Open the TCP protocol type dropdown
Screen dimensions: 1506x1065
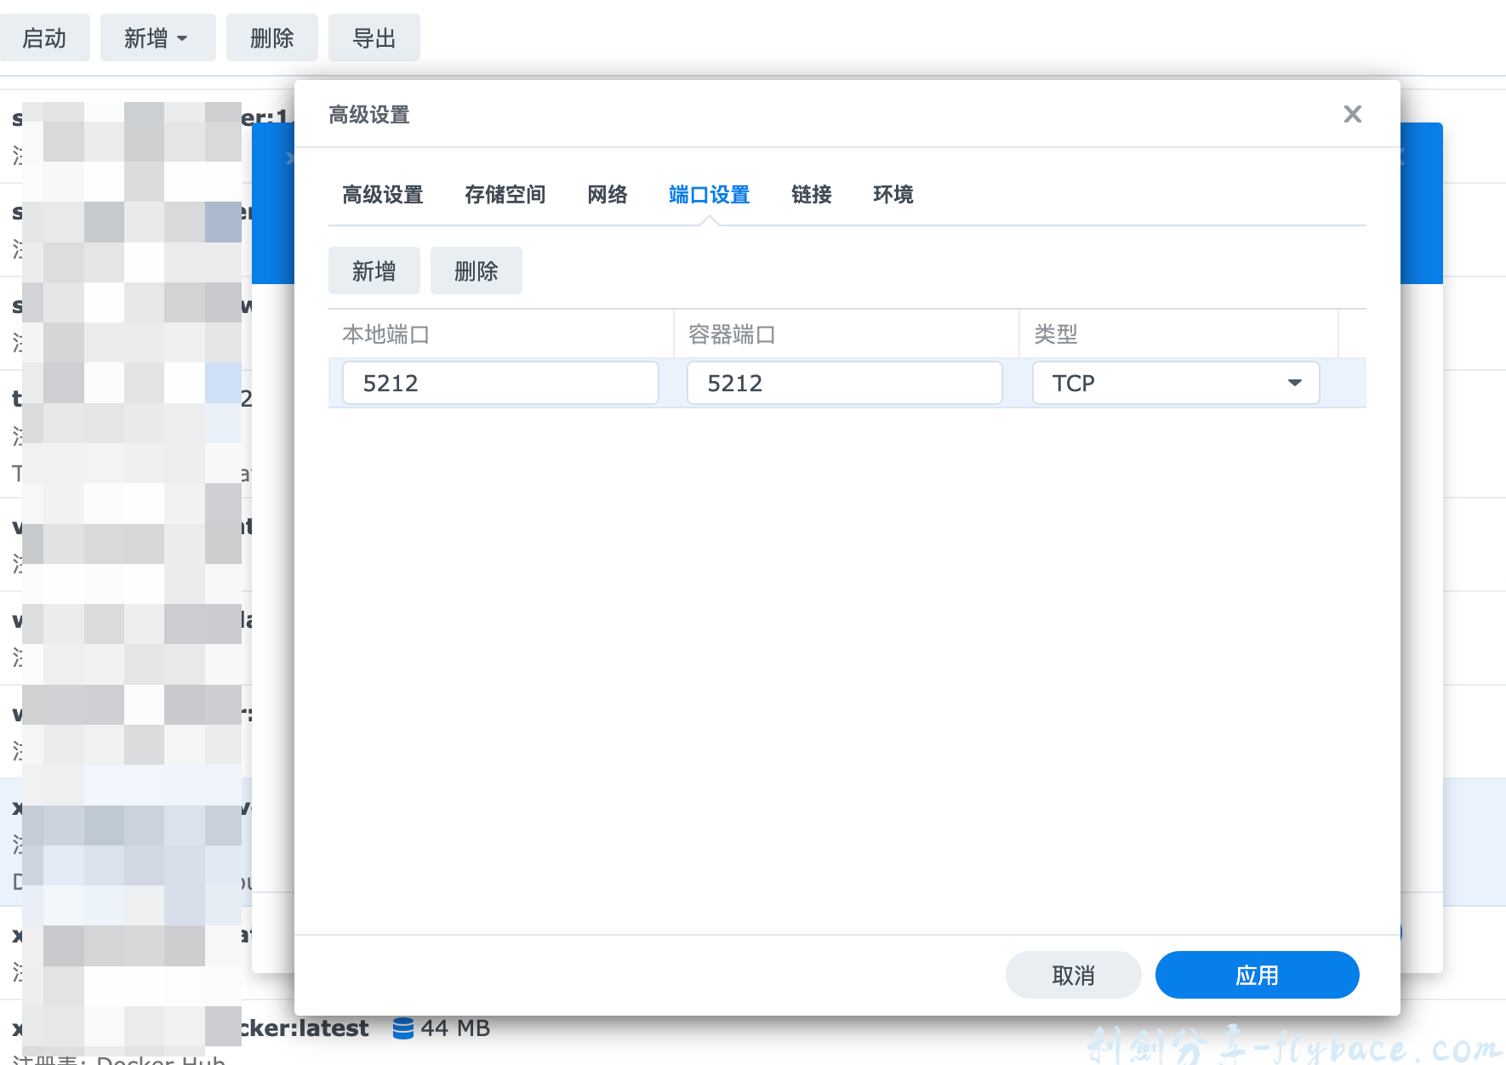coord(1174,383)
